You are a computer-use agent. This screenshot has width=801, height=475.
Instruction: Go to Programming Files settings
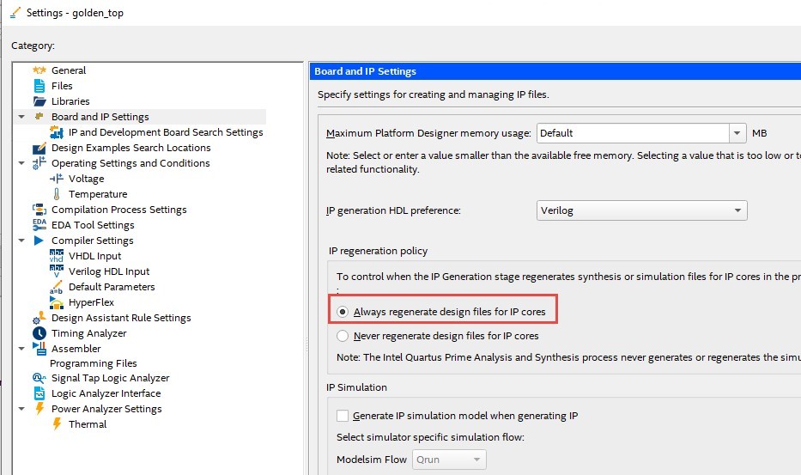pyautogui.click(x=93, y=363)
